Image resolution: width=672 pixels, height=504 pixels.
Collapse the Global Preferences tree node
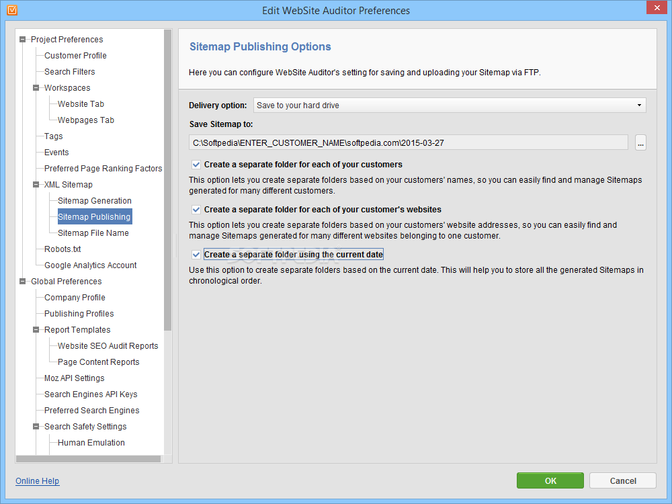[x=23, y=282]
